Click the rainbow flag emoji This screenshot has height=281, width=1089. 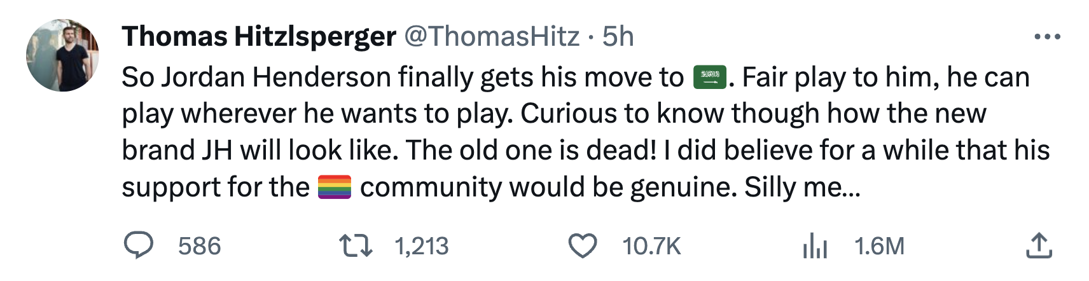335,188
